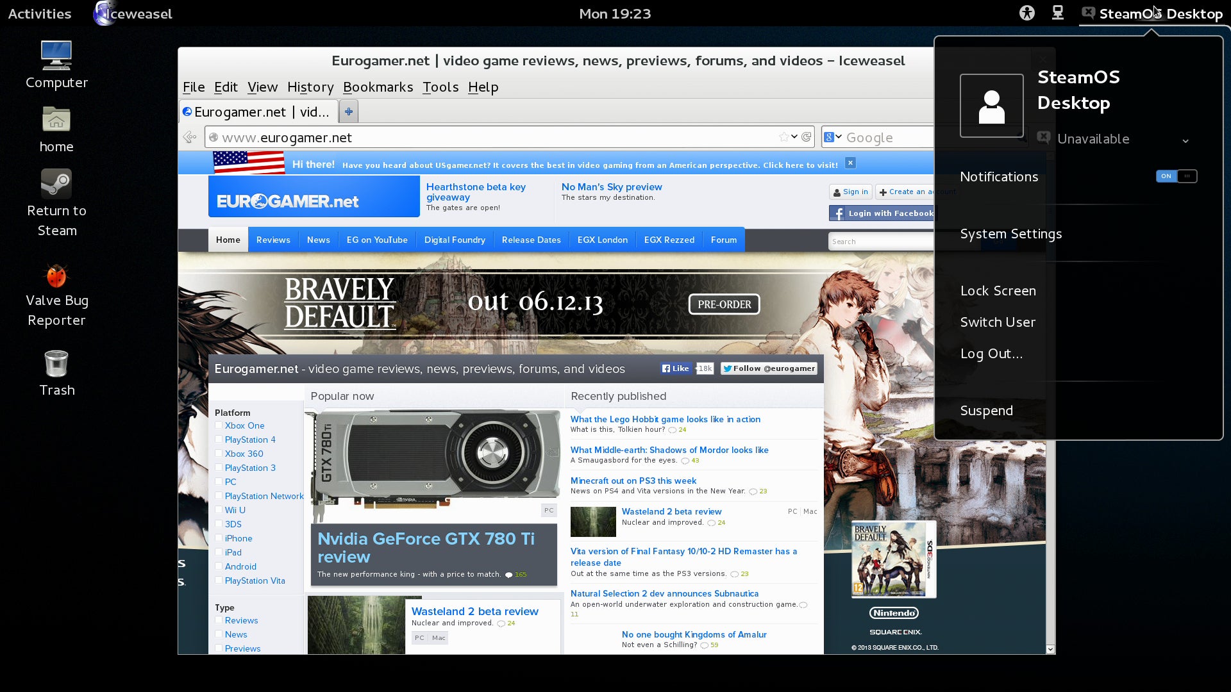Click the Bravely Default box art image

point(894,559)
